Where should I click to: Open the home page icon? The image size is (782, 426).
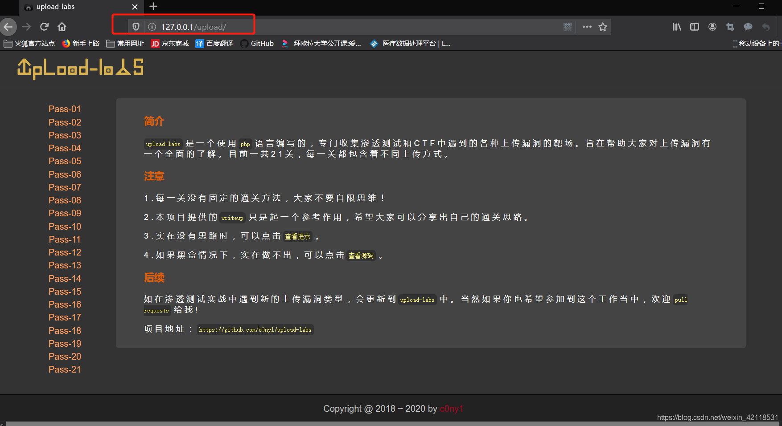(62, 27)
